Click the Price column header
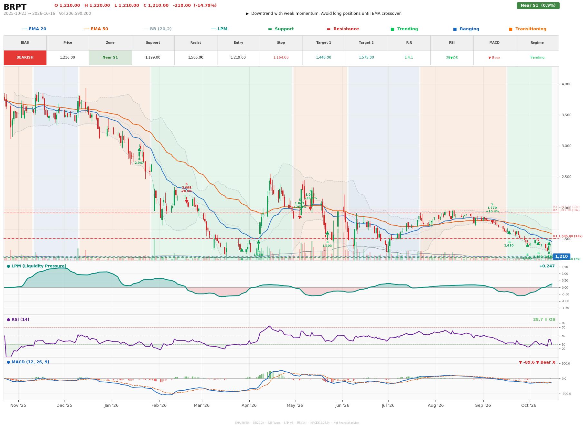The image size is (586, 428). (68, 42)
